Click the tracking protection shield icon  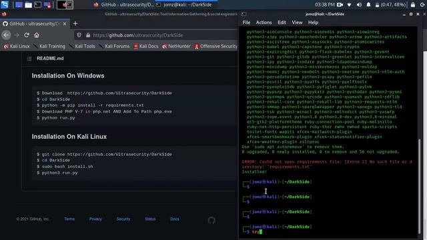[79, 35]
